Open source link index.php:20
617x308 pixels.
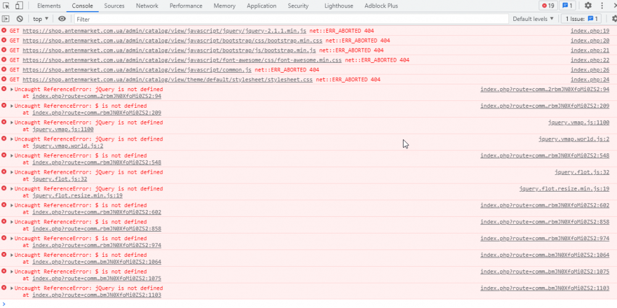pos(590,41)
